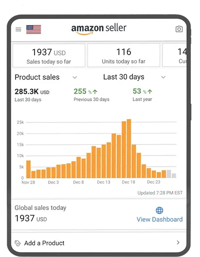The height and width of the screenshot is (257, 200).
Task: Select the Nov 28 bar in chart
Action: point(28,169)
